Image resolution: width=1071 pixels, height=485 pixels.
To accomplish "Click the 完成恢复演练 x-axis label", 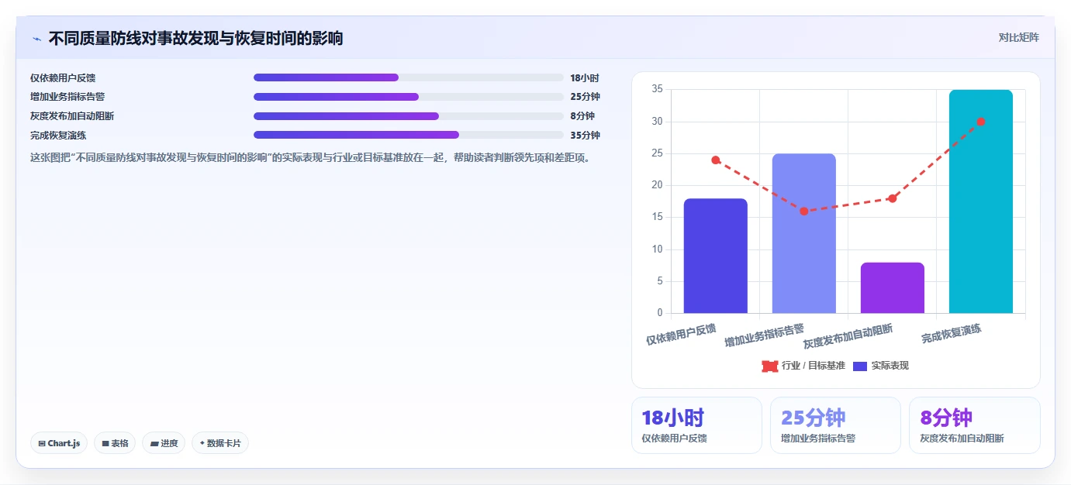I will [952, 335].
